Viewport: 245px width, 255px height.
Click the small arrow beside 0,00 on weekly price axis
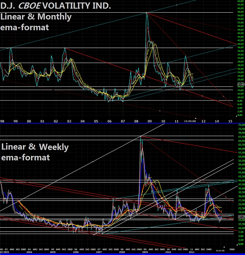click(237, 244)
